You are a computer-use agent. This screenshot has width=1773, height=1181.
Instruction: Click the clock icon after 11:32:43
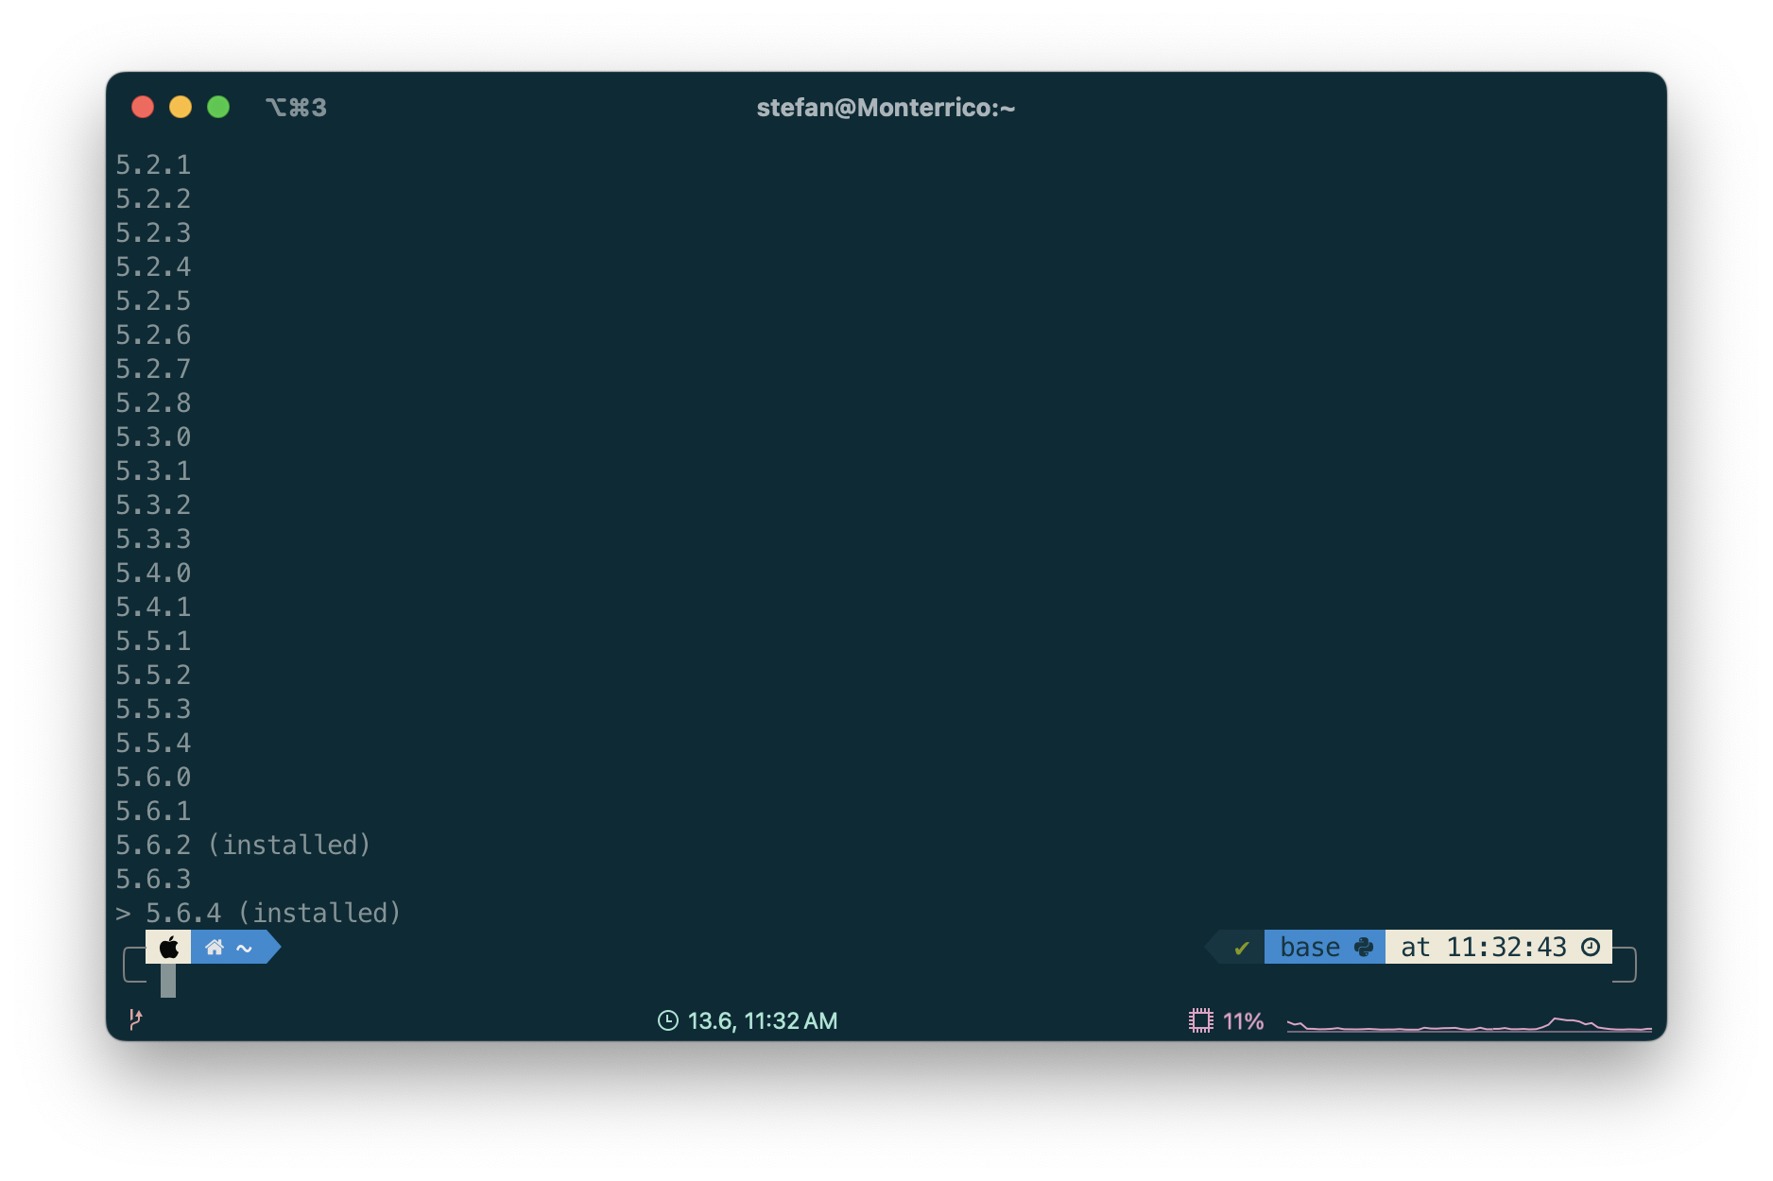[1591, 947]
